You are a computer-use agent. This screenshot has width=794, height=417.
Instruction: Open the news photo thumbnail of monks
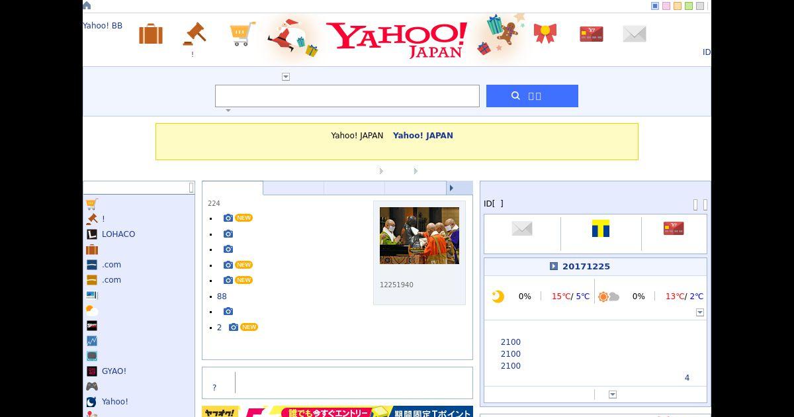tap(419, 236)
